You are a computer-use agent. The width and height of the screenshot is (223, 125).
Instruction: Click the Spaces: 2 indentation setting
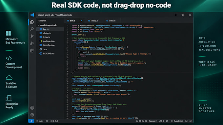tap(153, 121)
